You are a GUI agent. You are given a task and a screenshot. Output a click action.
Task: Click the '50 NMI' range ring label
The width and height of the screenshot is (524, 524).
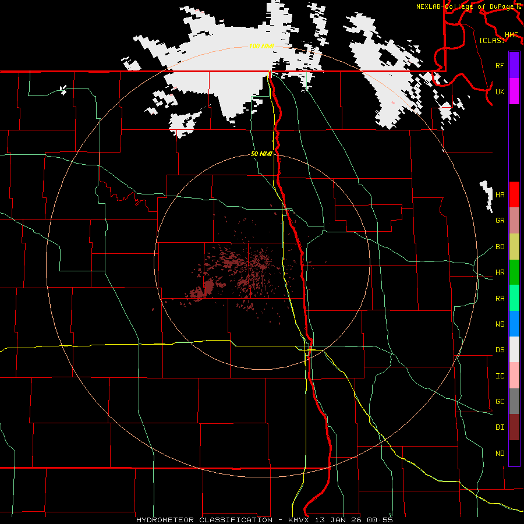261,154
